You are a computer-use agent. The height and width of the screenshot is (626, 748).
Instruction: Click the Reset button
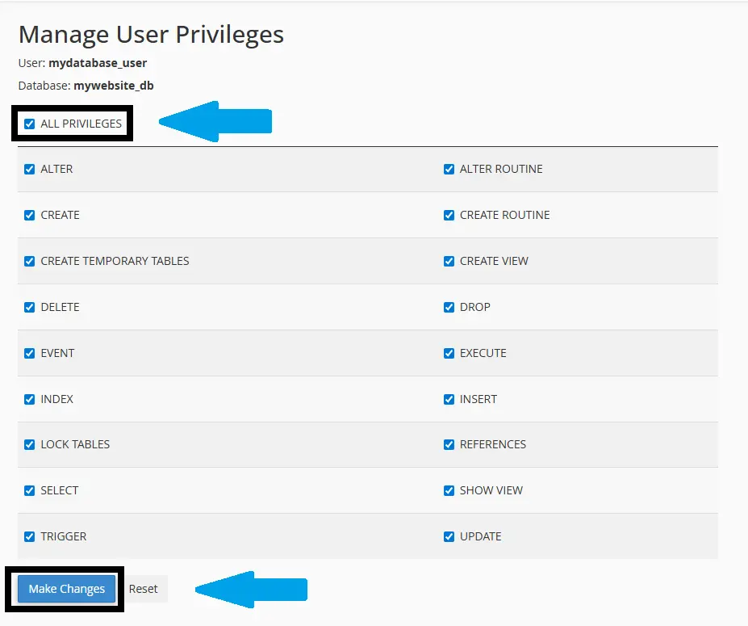(143, 589)
